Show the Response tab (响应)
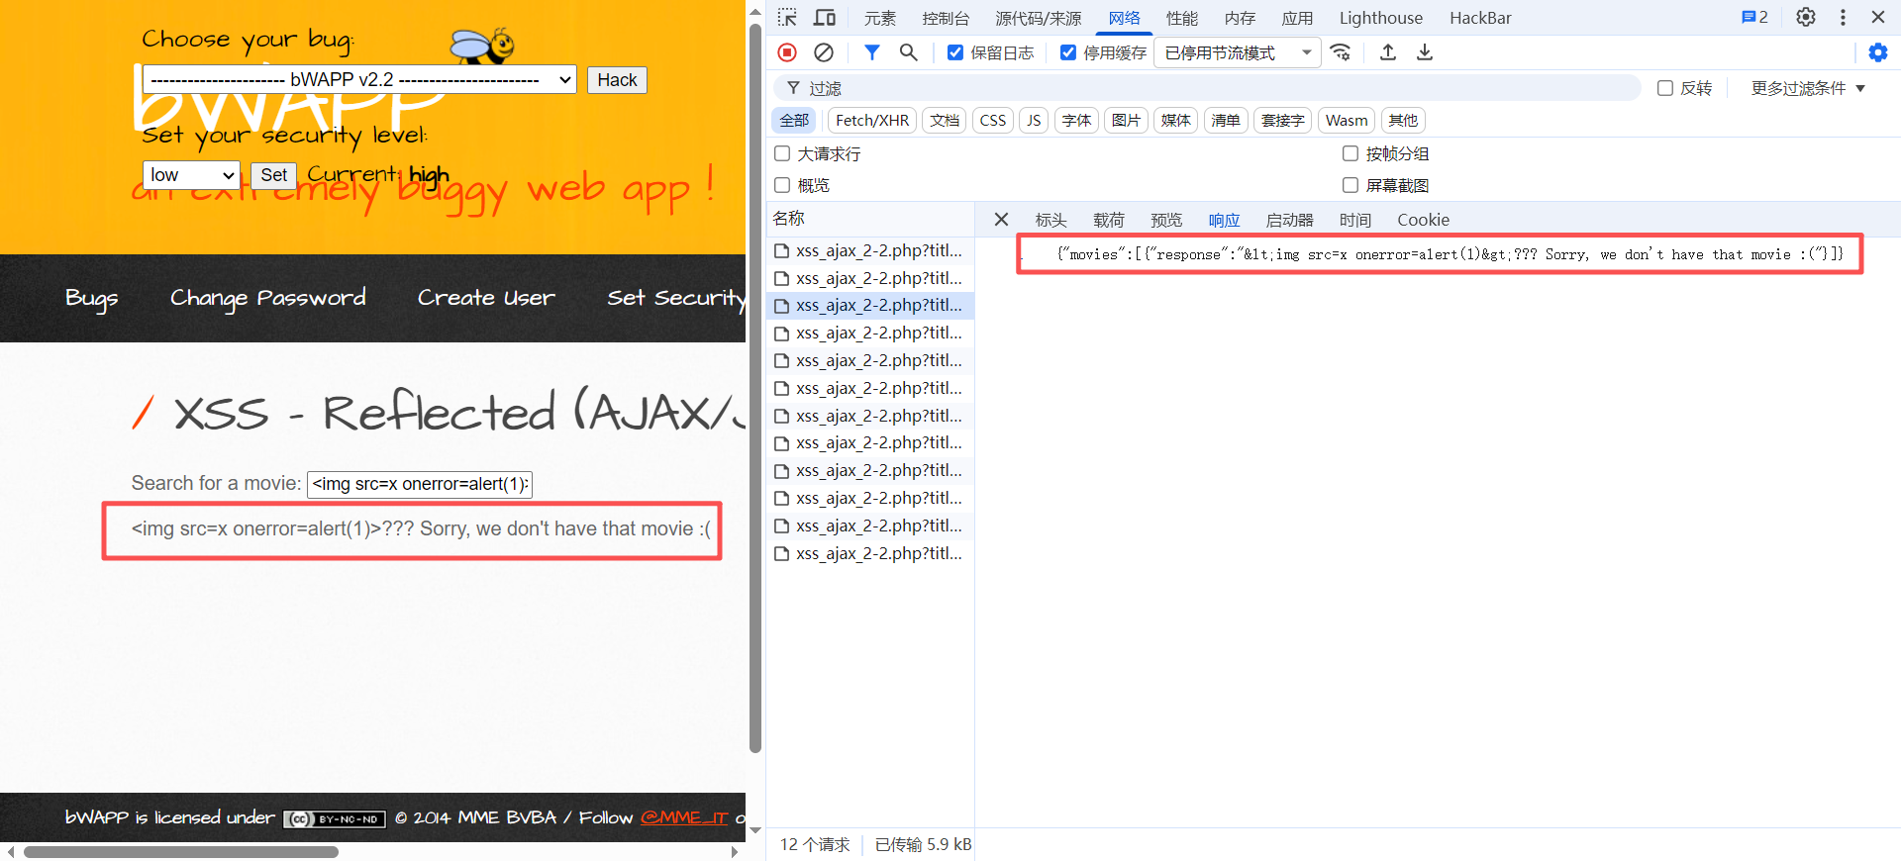The width and height of the screenshot is (1901, 861). (1224, 220)
